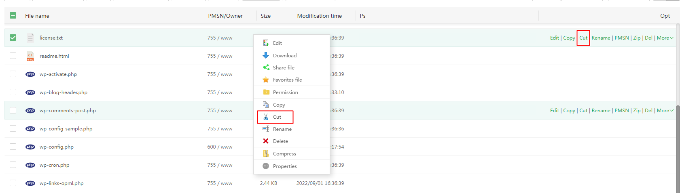Click the scissors Cut icon in context menu
Image resolution: width=680 pixels, height=193 pixels.
[266, 117]
